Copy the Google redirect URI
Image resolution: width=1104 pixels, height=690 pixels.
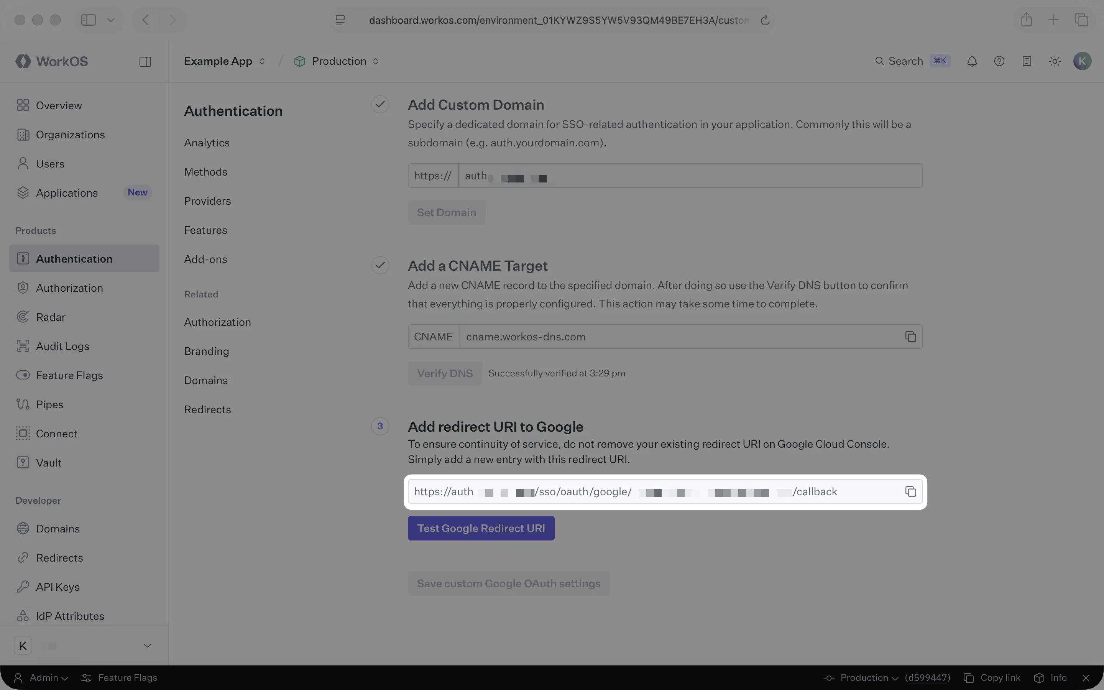[x=910, y=491]
